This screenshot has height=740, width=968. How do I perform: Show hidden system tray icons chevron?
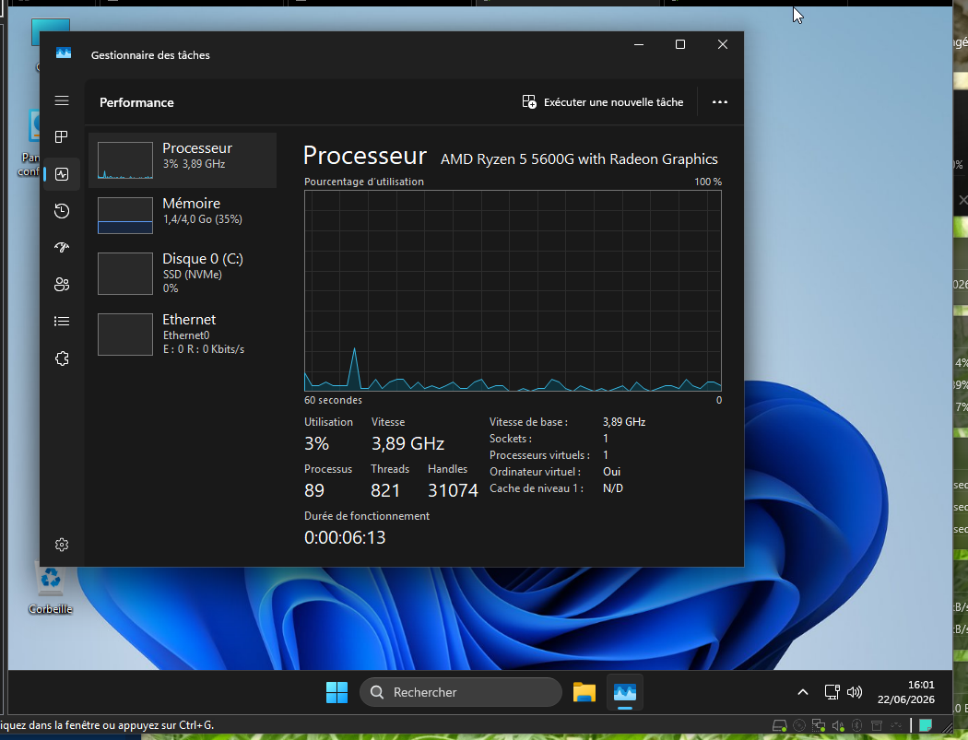pyautogui.click(x=803, y=692)
